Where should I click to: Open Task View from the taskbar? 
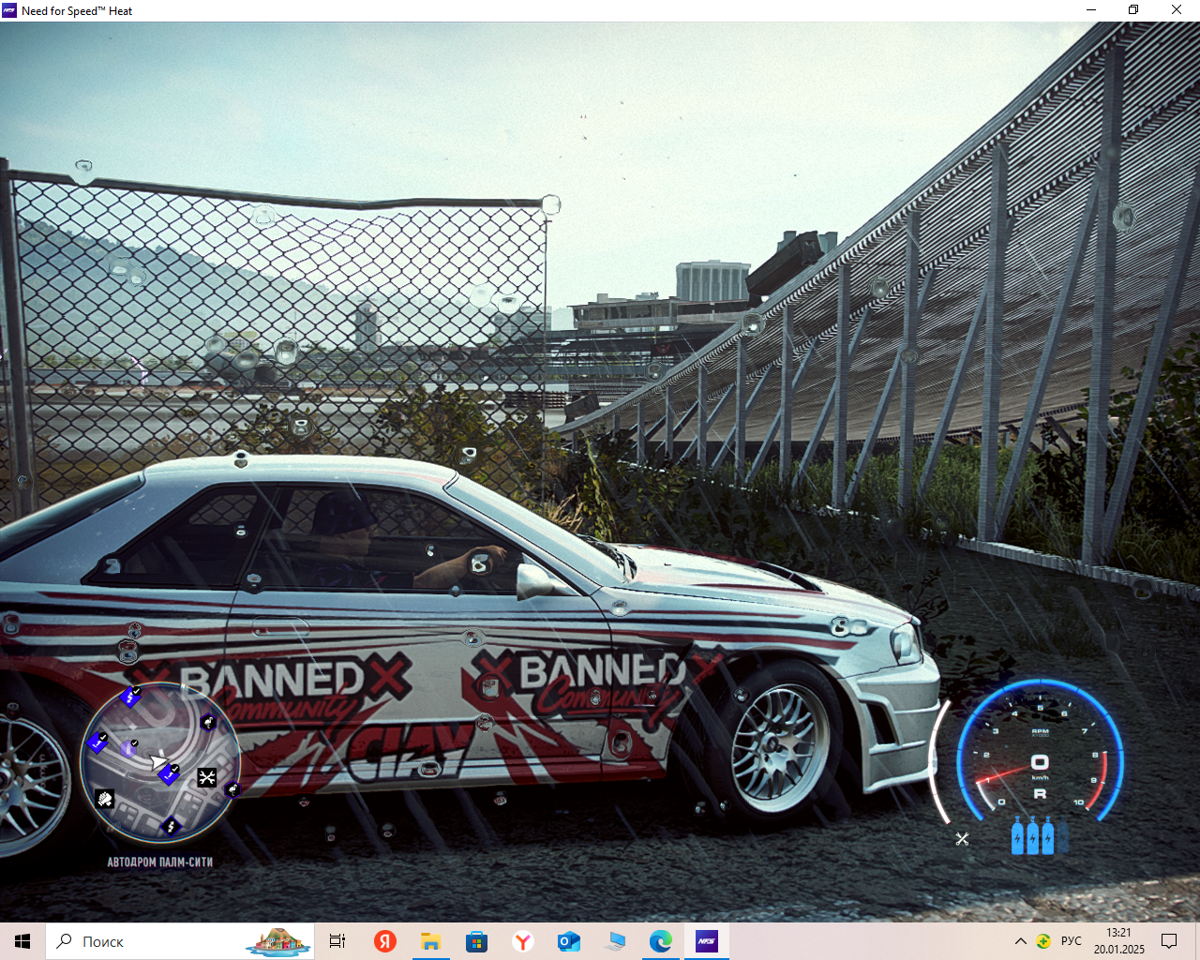tap(337, 941)
